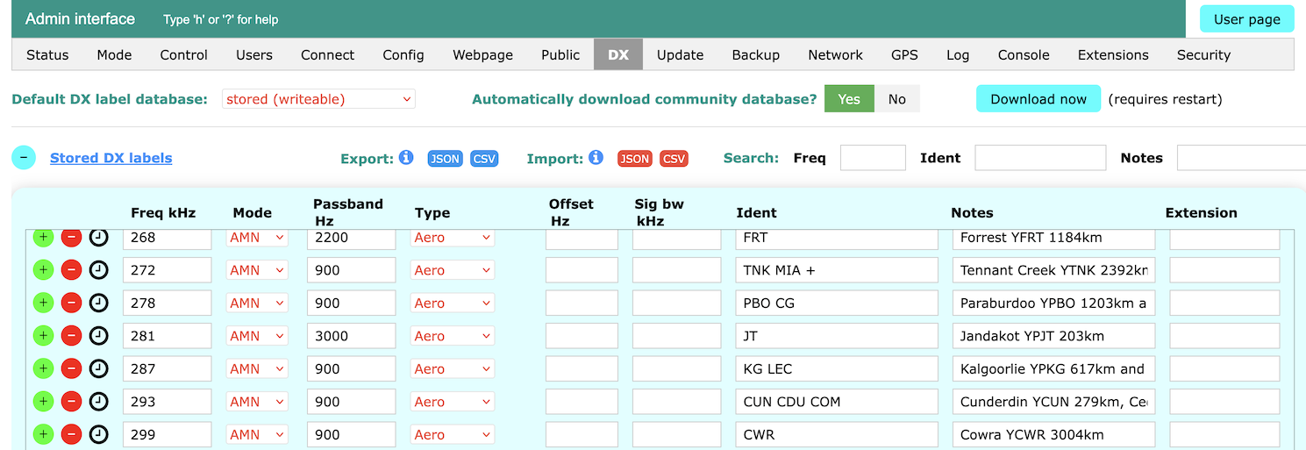Open the Extensions tab
The height and width of the screenshot is (450, 1306).
click(1113, 54)
